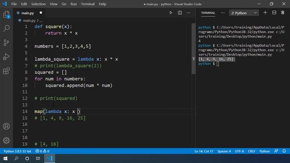The height and width of the screenshot is (163, 290).
Task: Open the Run menu
Action: pyautogui.click(x=73, y=4)
